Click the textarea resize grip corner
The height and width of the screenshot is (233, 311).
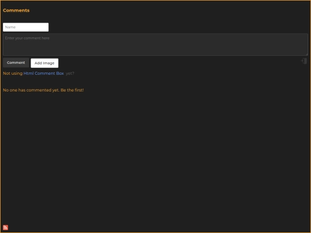pos(306,54)
